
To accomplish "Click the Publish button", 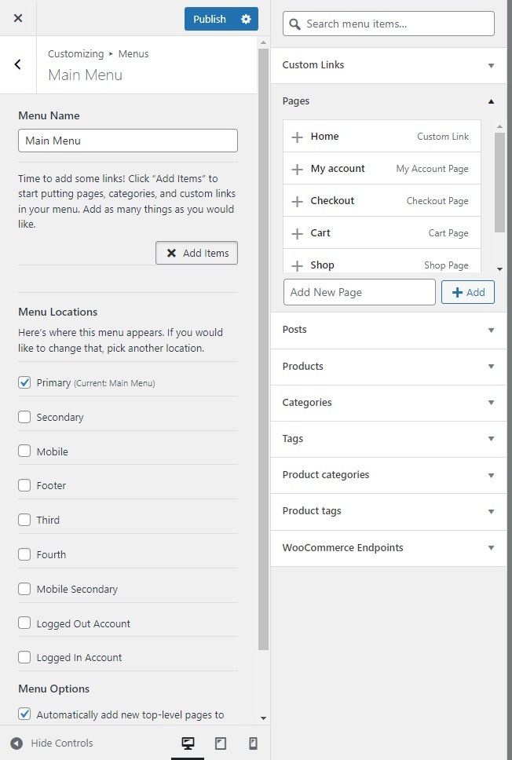I will click(x=210, y=19).
